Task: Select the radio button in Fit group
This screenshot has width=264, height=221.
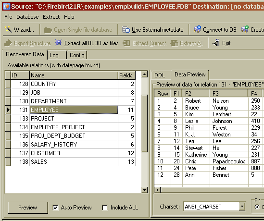Action: [x=257, y=207]
